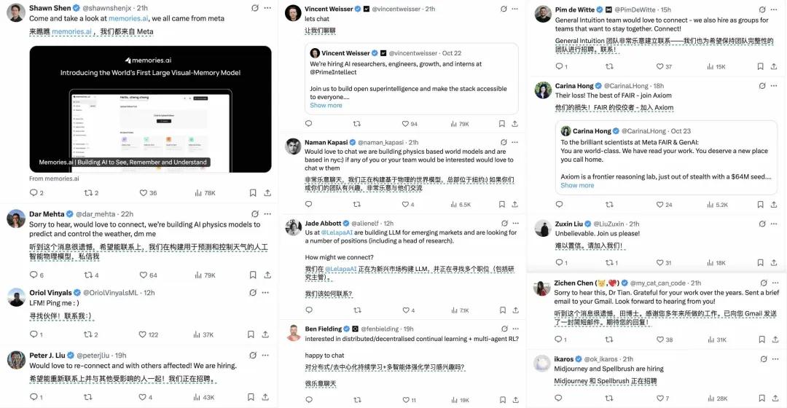
Task: Open @LelapaAI mention in Jade Abbott's tweet
Action: (x=337, y=233)
